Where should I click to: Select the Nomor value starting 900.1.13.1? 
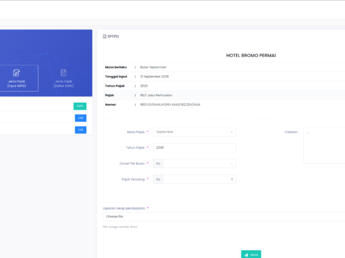tap(170, 105)
